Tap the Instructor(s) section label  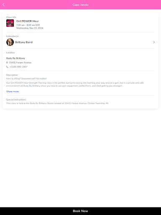point(12,36)
